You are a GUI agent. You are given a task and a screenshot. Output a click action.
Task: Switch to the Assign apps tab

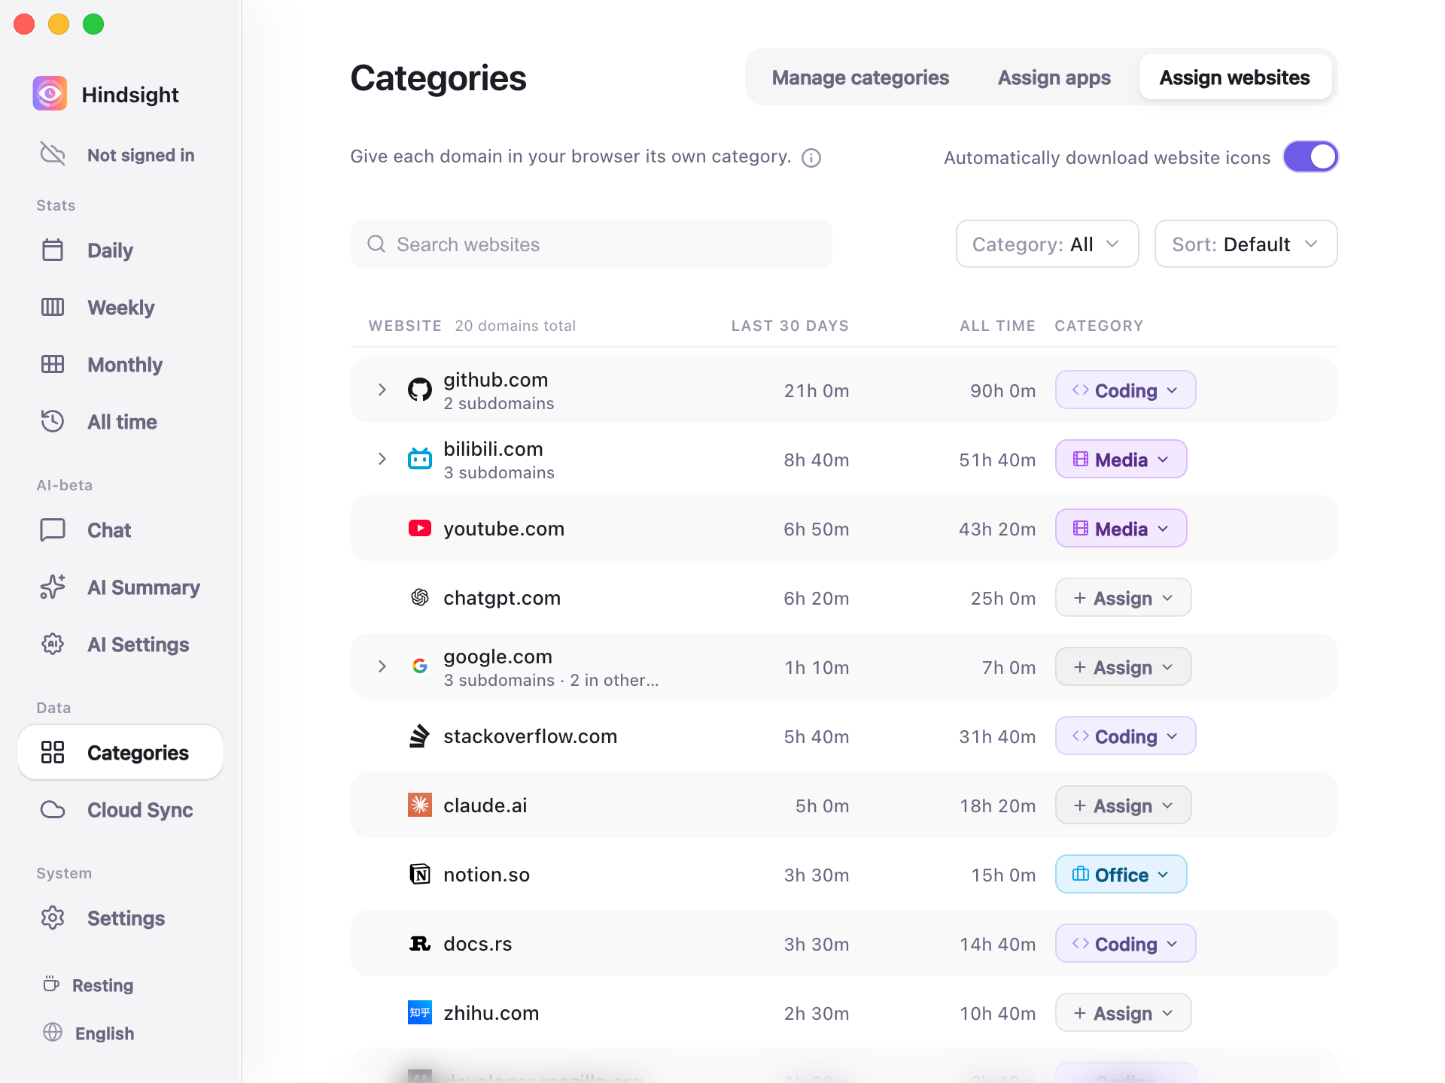click(1054, 77)
